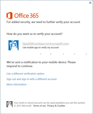
Task: Click the middle dot of the progress indicator
Action: tap(63, 54)
